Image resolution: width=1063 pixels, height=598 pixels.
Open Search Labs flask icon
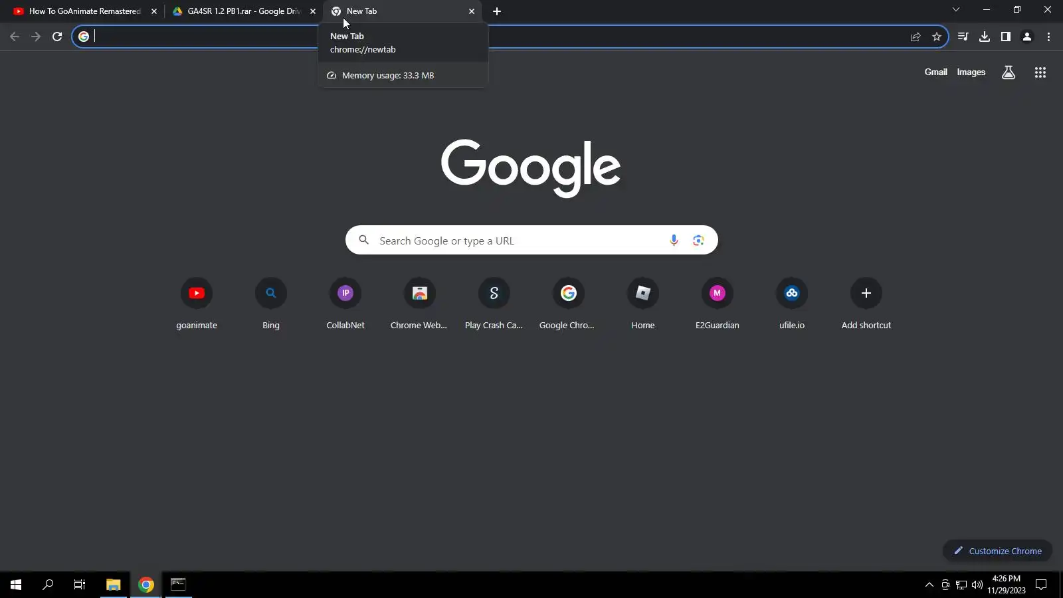pyautogui.click(x=1009, y=72)
